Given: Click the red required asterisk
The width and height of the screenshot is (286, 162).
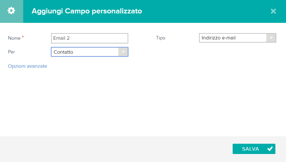Looking at the screenshot, I should pyautogui.click(x=23, y=37).
